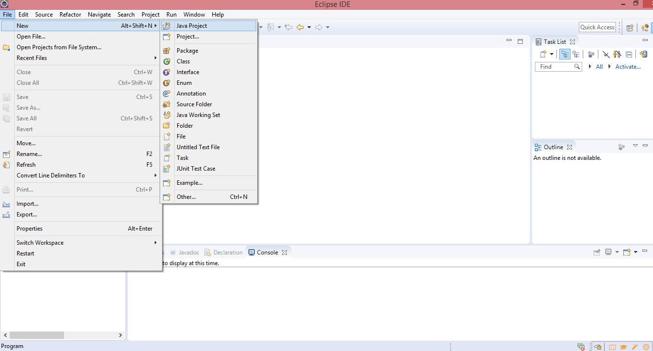Viewport: 653px width, 351px height.
Task: Click Synchronize Changed icon in Task List
Action: [643, 54]
